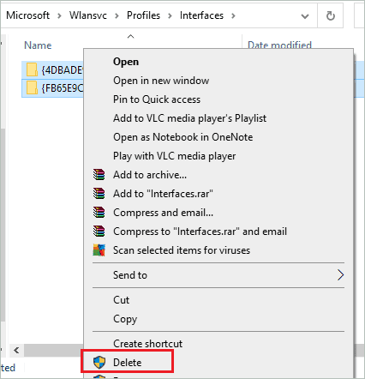Click the Send to submenu arrow
The image size is (365, 379).
(x=340, y=275)
